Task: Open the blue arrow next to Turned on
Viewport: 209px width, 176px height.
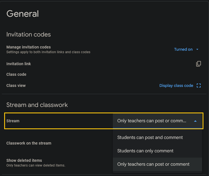Action: pos(197,50)
